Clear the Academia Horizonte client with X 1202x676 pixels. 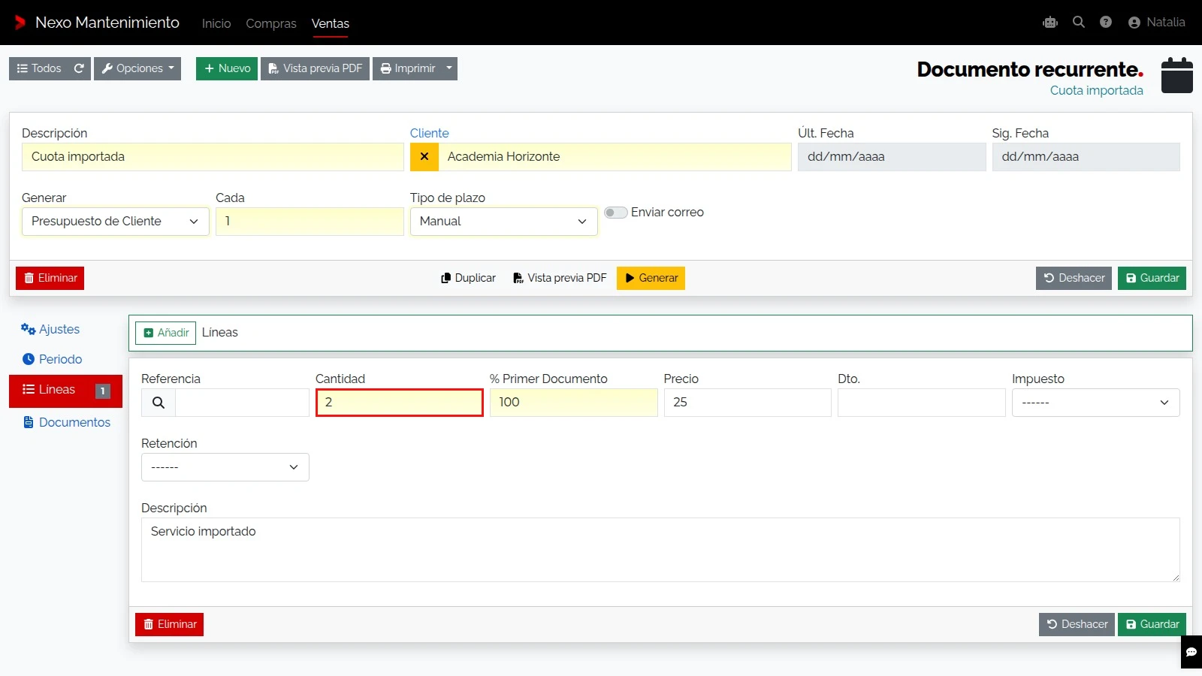pyautogui.click(x=424, y=157)
